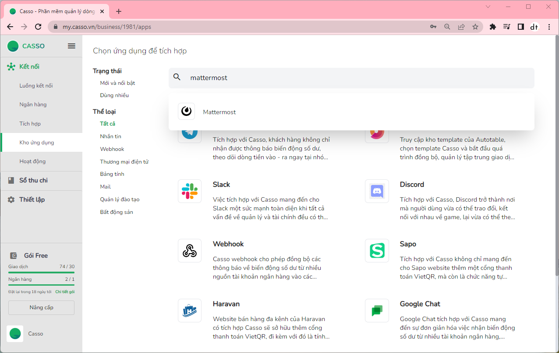Image resolution: width=559 pixels, height=353 pixels.
Task: Open the Chi tiết gói link
Action: (x=65, y=292)
